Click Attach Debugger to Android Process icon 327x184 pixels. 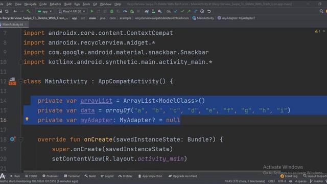click(x=132, y=11)
